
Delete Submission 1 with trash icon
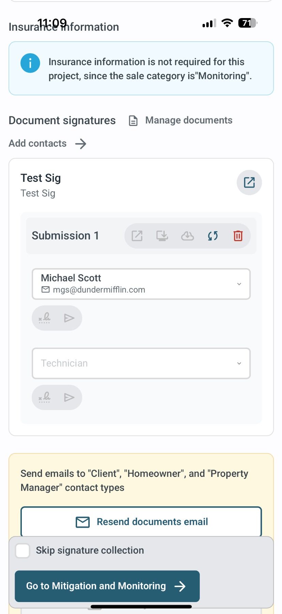[238, 236]
